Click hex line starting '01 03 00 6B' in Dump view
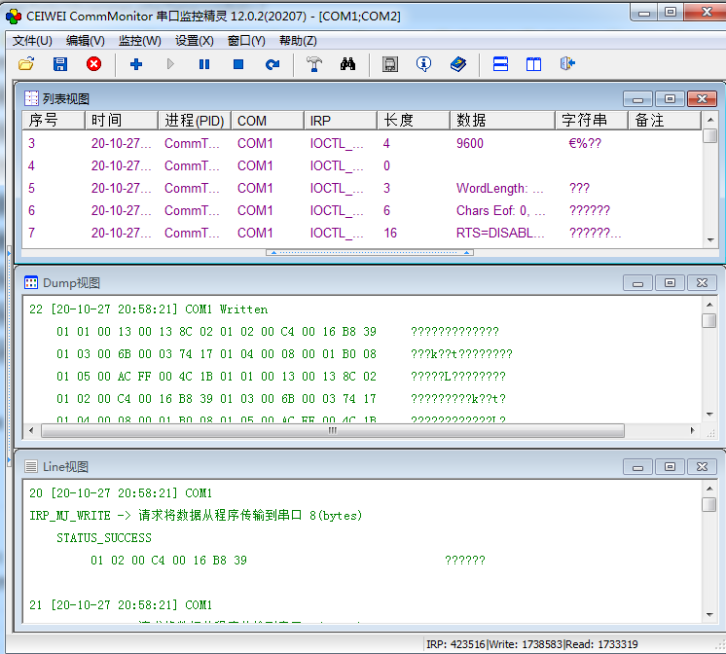 point(284,354)
